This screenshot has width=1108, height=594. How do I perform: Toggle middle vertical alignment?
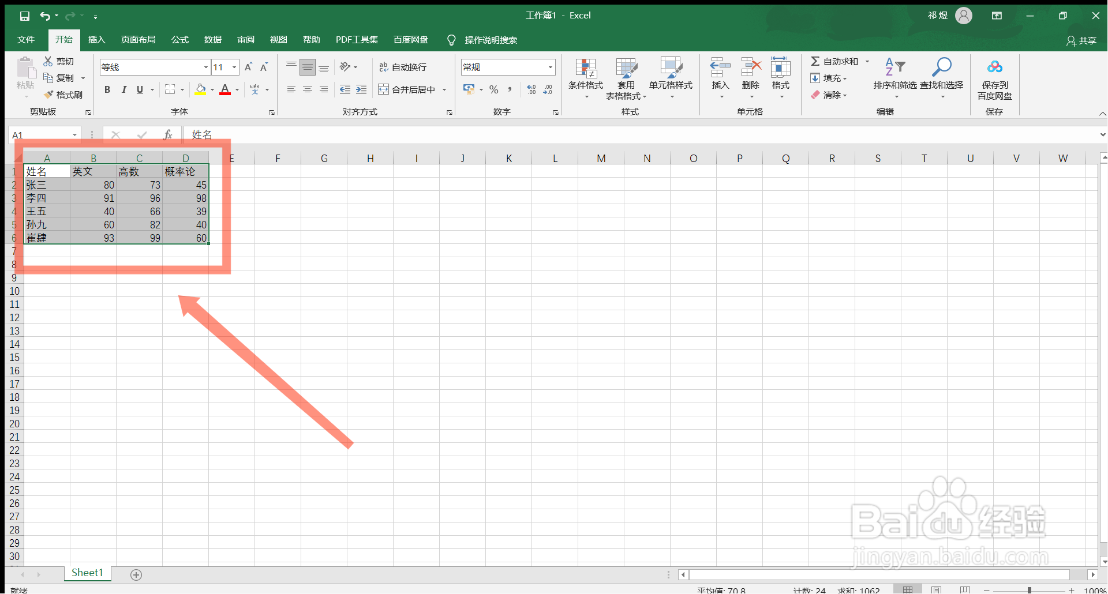tap(308, 67)
